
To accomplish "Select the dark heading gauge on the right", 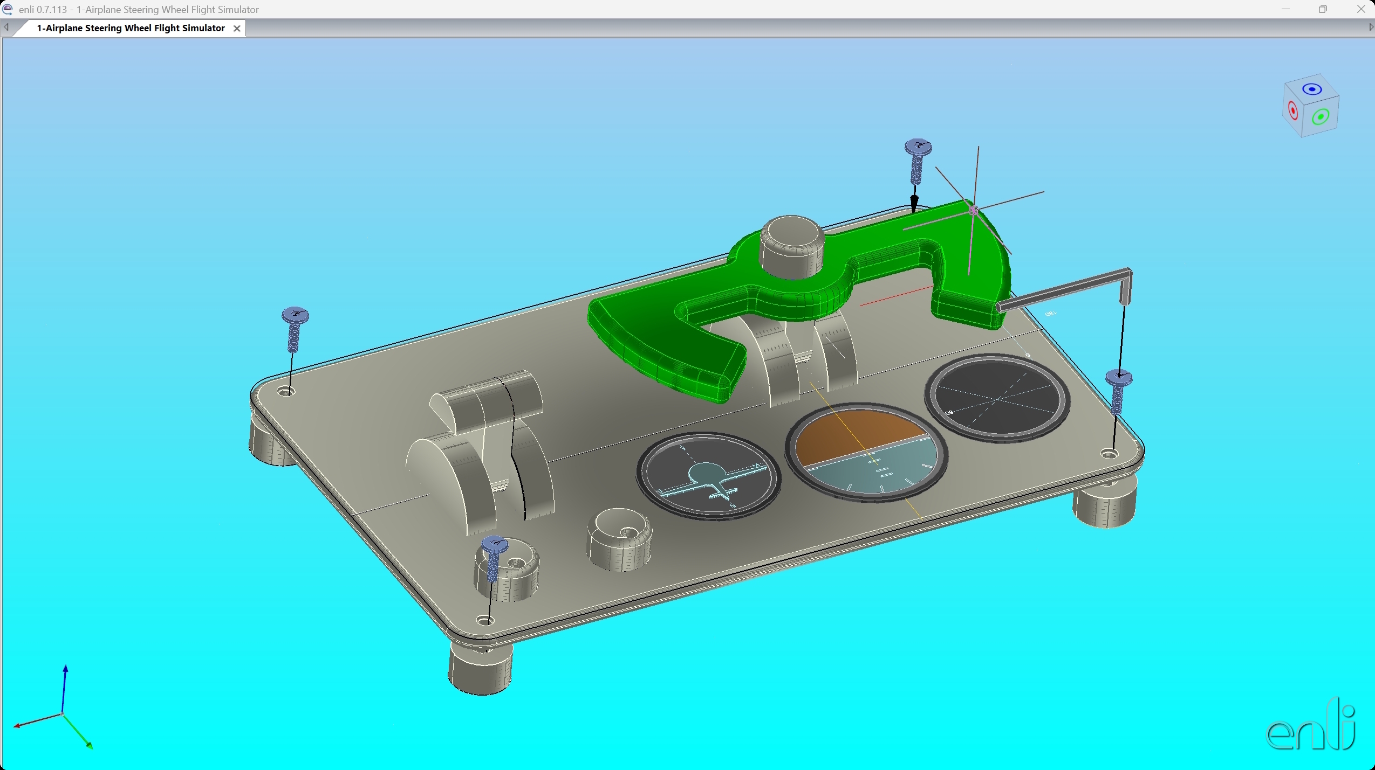I will click(997, 398).
